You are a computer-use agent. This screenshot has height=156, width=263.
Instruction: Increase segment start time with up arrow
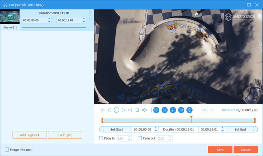(49, 19)
